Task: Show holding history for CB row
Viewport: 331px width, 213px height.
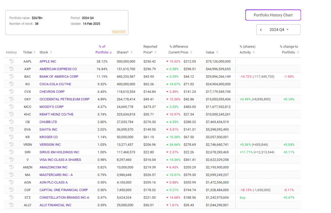Action: [x=11, y=122]
